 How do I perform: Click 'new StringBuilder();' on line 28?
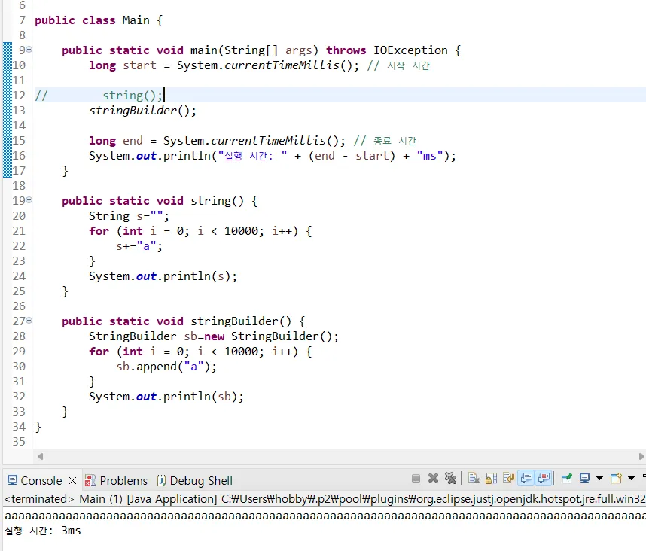click(271, 336)
